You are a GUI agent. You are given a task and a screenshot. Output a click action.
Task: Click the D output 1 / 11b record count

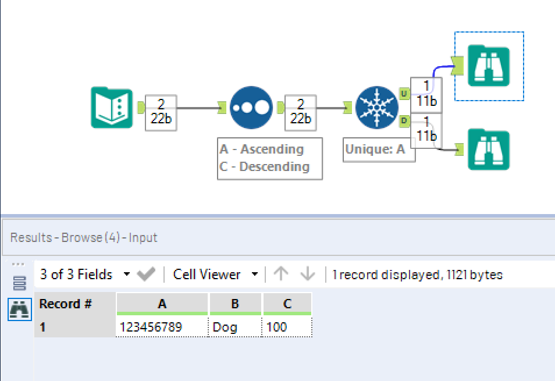click(x=426, y=130)
